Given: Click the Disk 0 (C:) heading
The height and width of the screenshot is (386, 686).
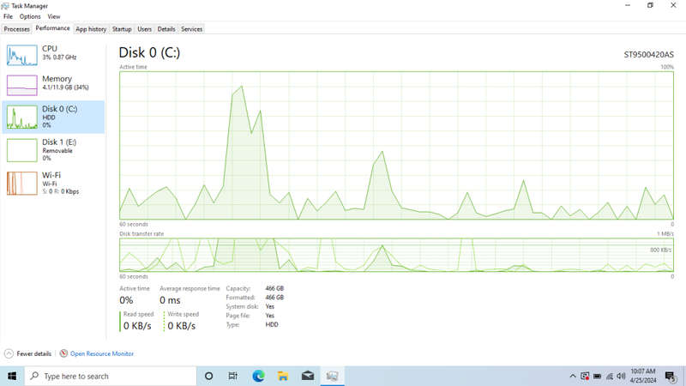Looking at the screenshot, I should tap(149, 52).
